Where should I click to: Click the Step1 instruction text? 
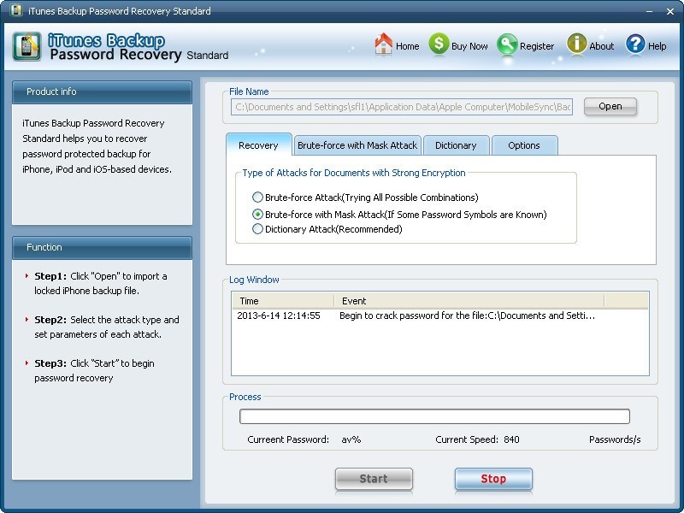point(100,284)
